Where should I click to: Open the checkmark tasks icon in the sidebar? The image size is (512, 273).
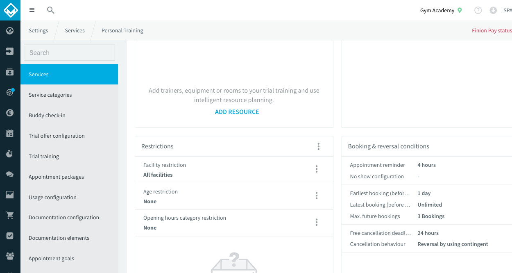click(x=10, y=236)
